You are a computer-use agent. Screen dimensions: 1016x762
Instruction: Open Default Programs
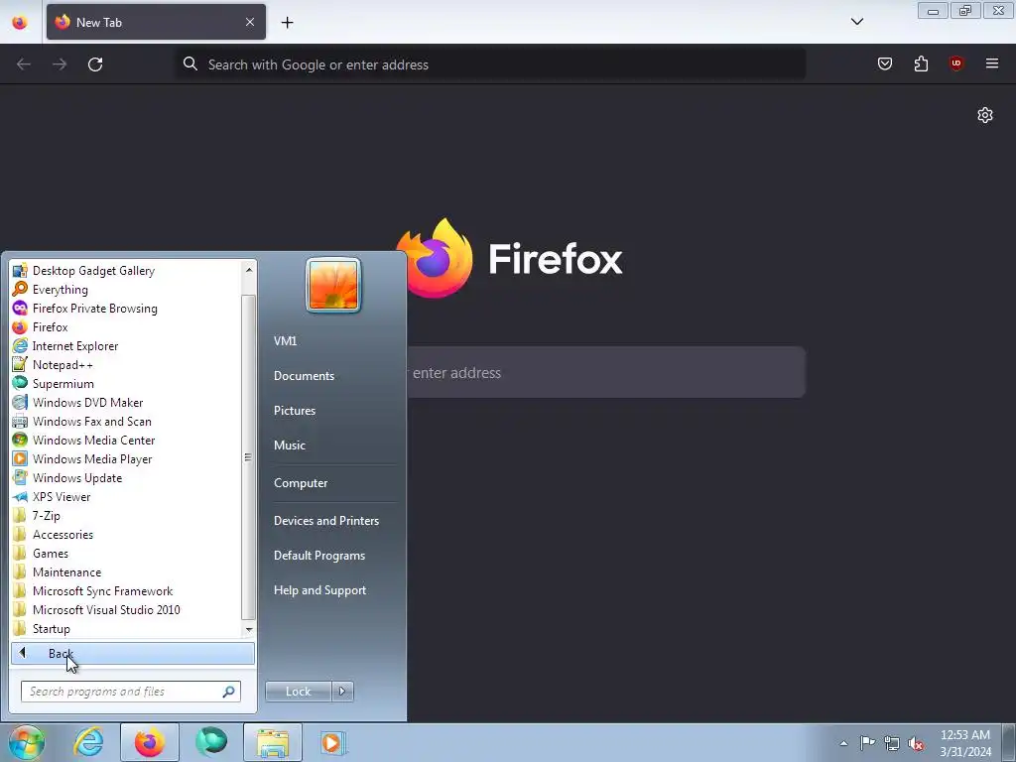point(318,556)
